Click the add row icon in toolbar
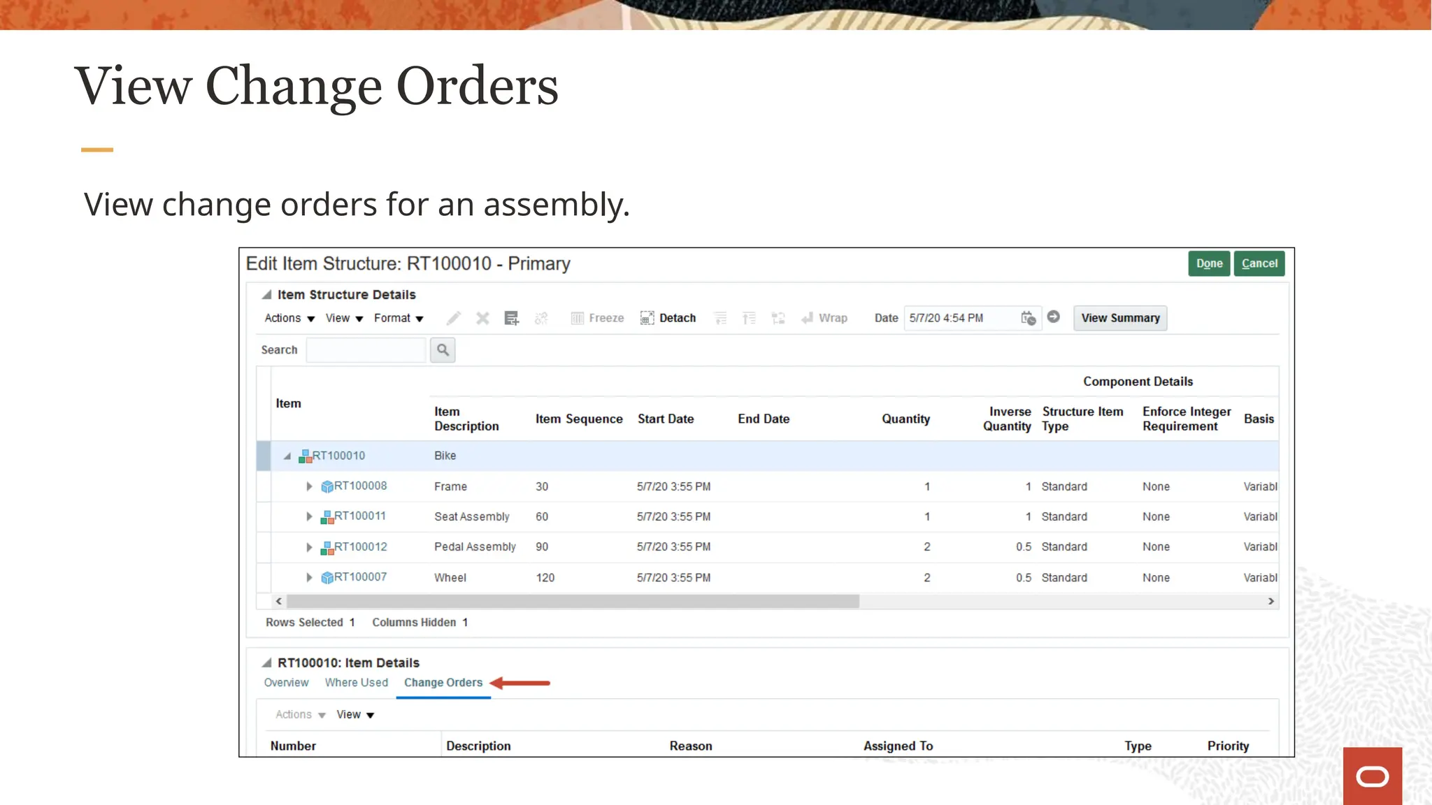 click(512, 318)
